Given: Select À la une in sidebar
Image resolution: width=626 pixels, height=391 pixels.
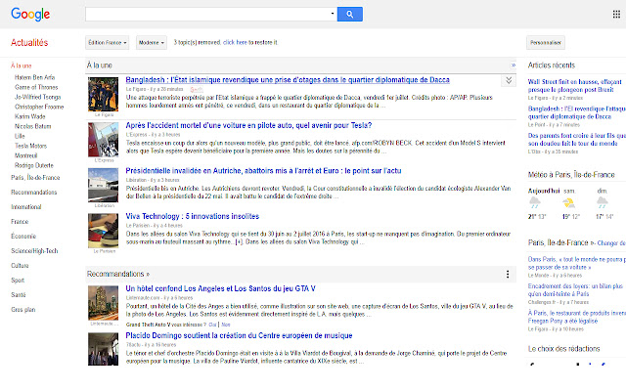Looking at the screenshot, I should 22,65.
